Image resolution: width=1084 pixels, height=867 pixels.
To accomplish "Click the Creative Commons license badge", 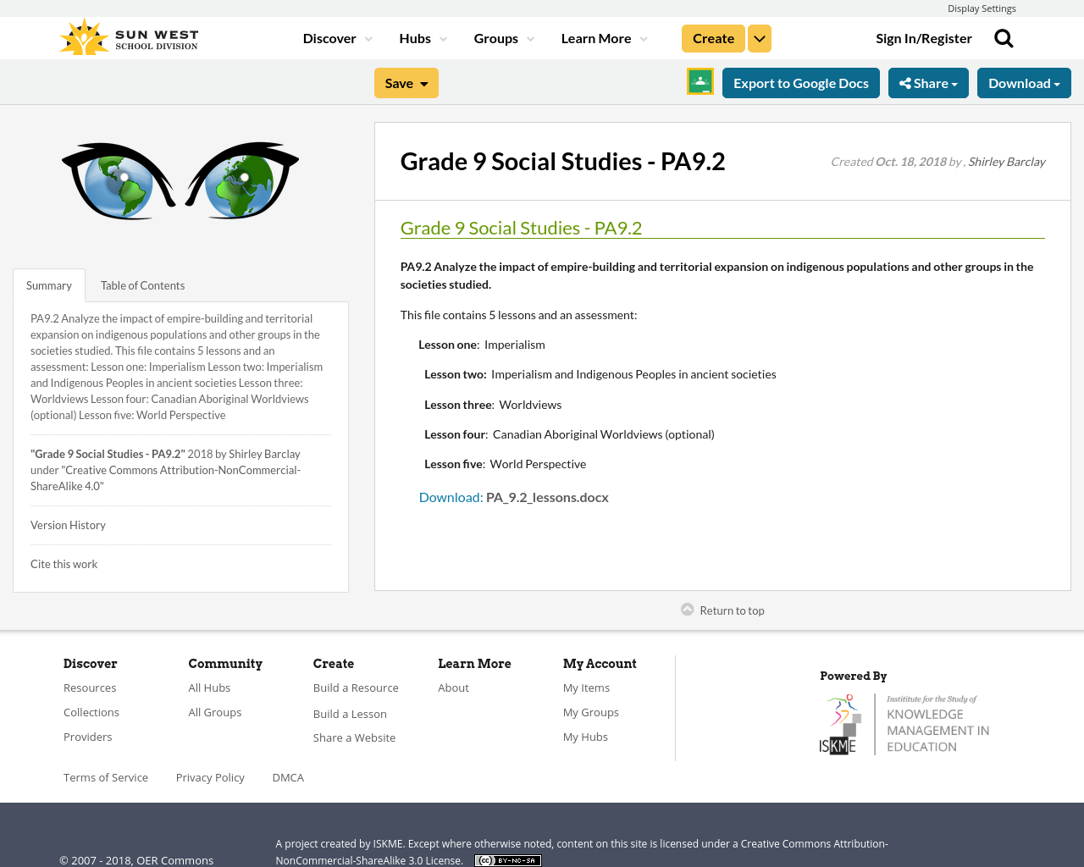I will [507, 859].
